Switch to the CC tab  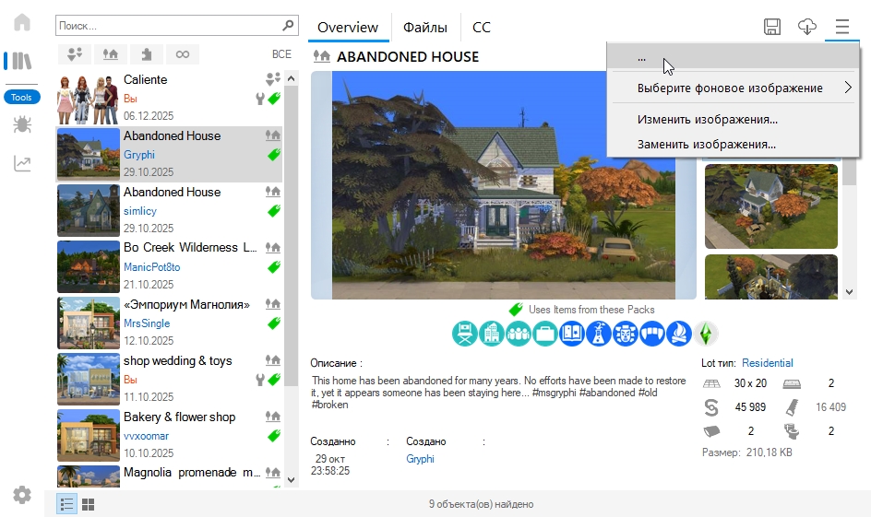[x=481, y=27]
